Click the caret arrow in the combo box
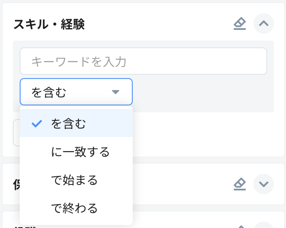This screenshot has width=286, height=228. (x=115, y=92)
